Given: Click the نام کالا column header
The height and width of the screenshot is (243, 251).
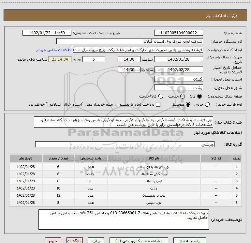Looking at the screenshot, I should pyautogui.click(x=154, y=158).
